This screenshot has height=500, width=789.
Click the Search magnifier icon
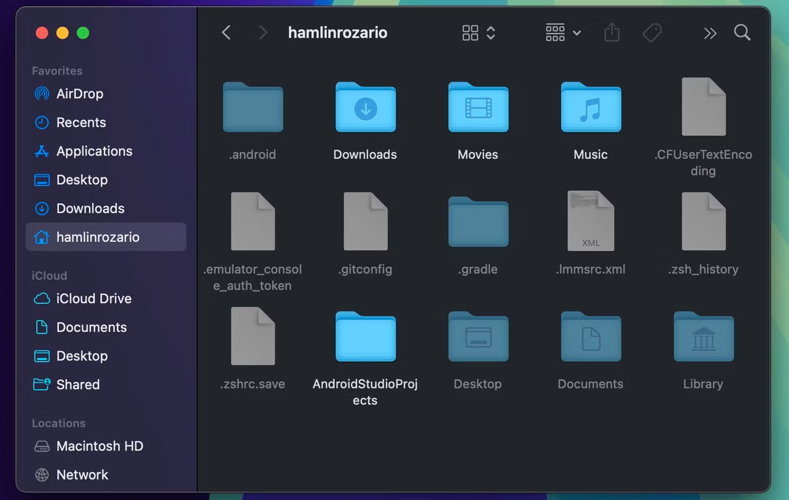(x=742, y=32)
